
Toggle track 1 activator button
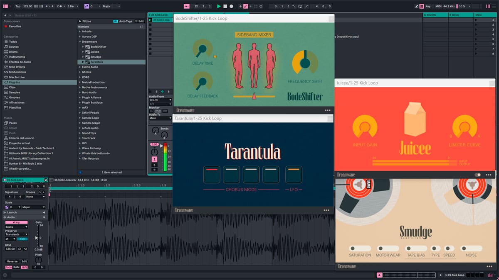155,159
